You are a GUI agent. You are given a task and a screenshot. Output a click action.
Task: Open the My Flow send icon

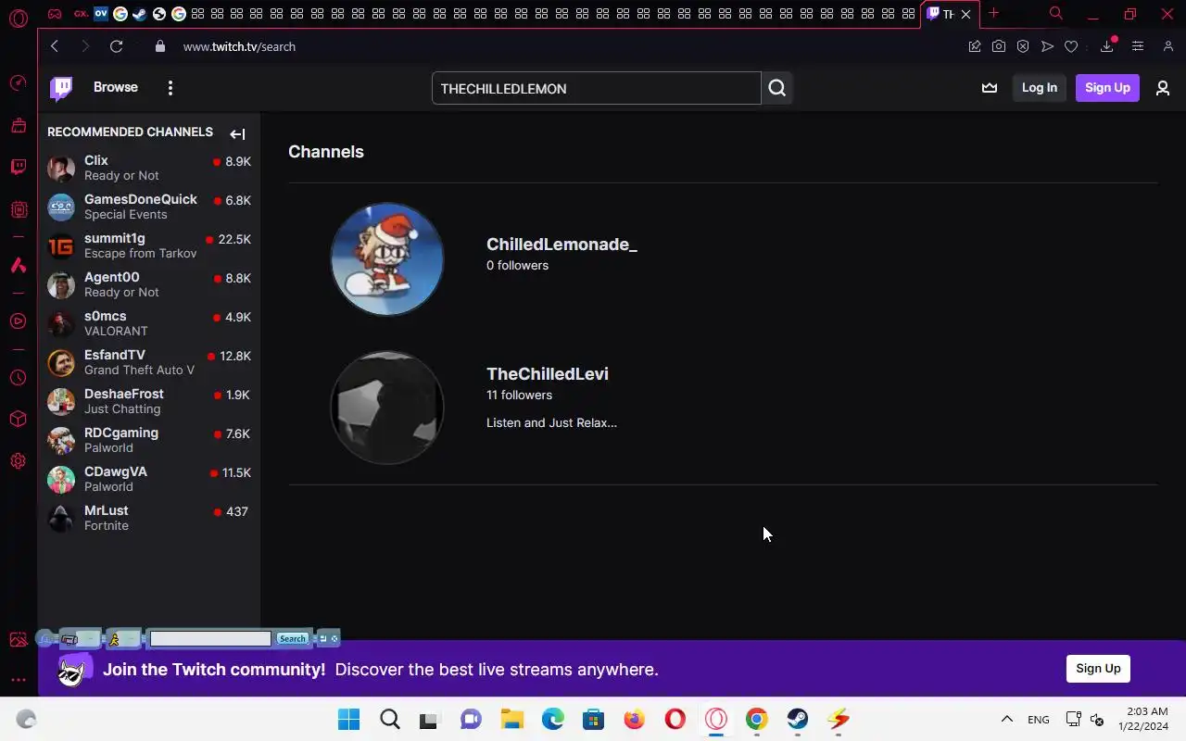click(x=1047, y=46)
